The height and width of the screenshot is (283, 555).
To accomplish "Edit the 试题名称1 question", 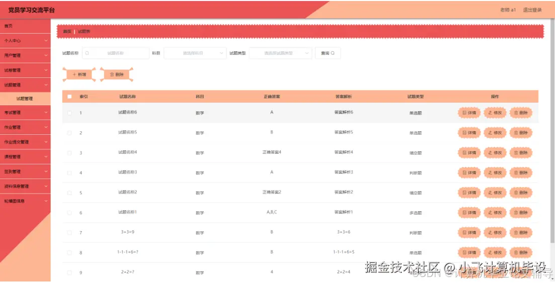I will tap(495, 213).
